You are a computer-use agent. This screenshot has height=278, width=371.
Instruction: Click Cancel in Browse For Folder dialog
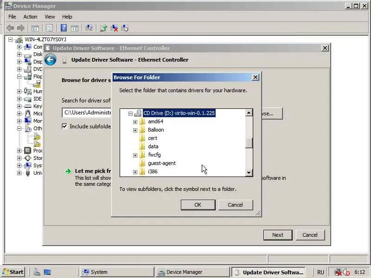[236, 205]
